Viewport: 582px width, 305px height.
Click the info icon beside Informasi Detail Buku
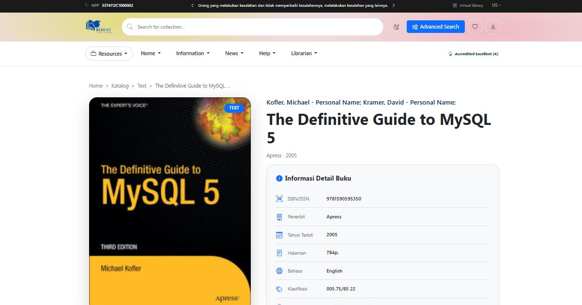[x=279, y=178]
